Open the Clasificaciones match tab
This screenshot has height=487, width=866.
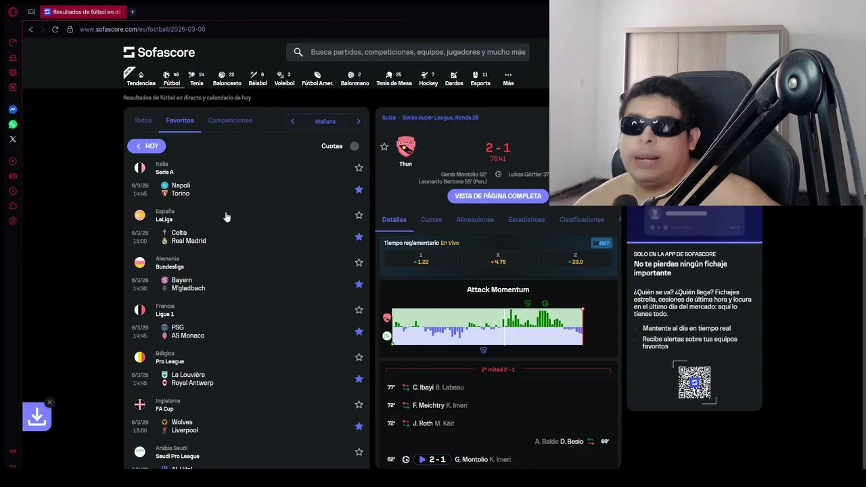582,219
